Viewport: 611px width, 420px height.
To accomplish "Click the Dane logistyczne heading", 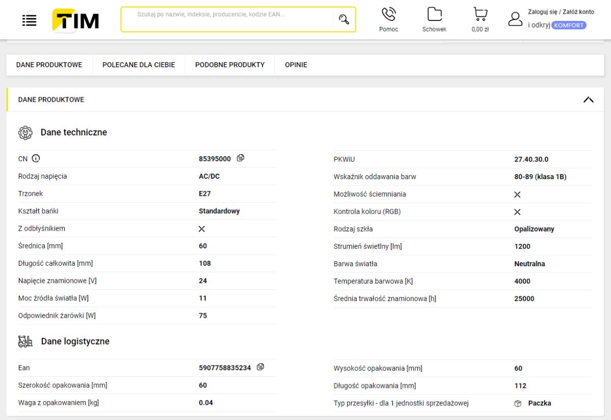I will pyautogui.click(x=75, y=342).
